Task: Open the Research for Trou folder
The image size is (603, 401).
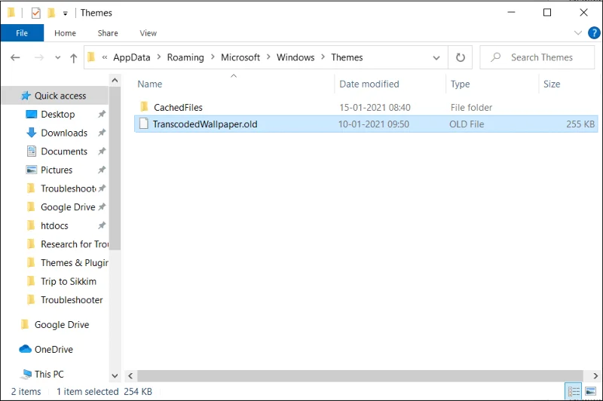Action: (74, 244)
